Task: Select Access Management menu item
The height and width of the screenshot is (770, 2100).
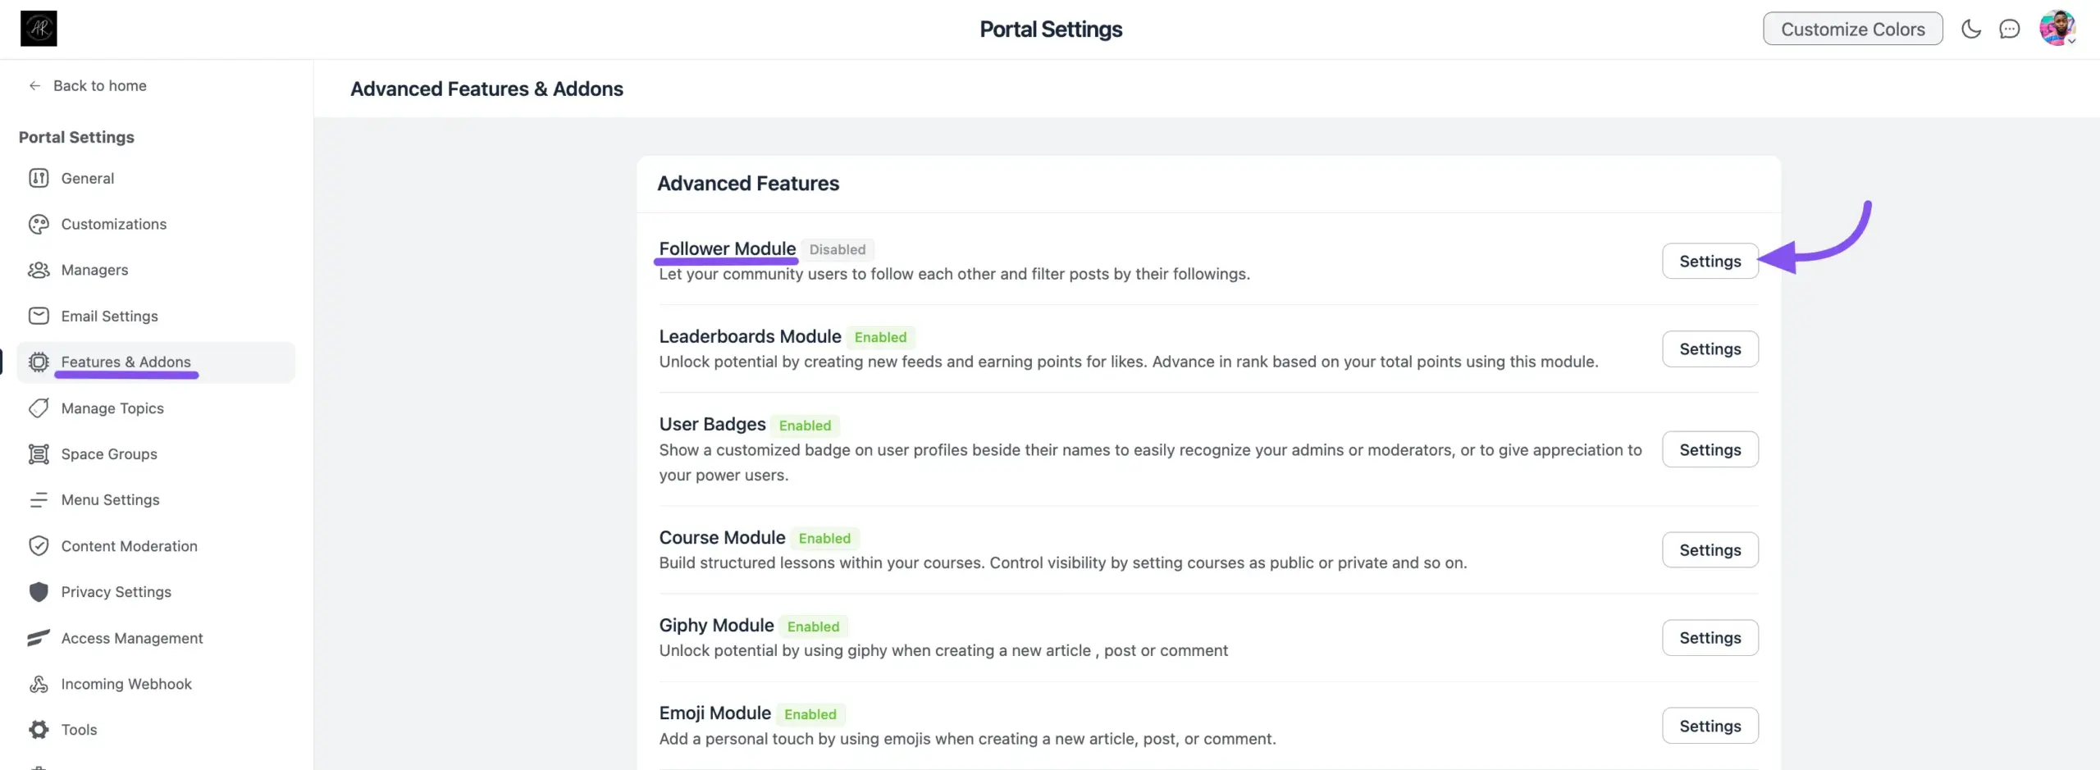Action: [131, 638]
